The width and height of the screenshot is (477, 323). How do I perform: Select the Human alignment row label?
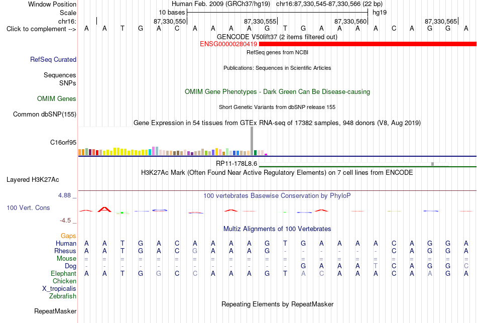coord(66,243)
